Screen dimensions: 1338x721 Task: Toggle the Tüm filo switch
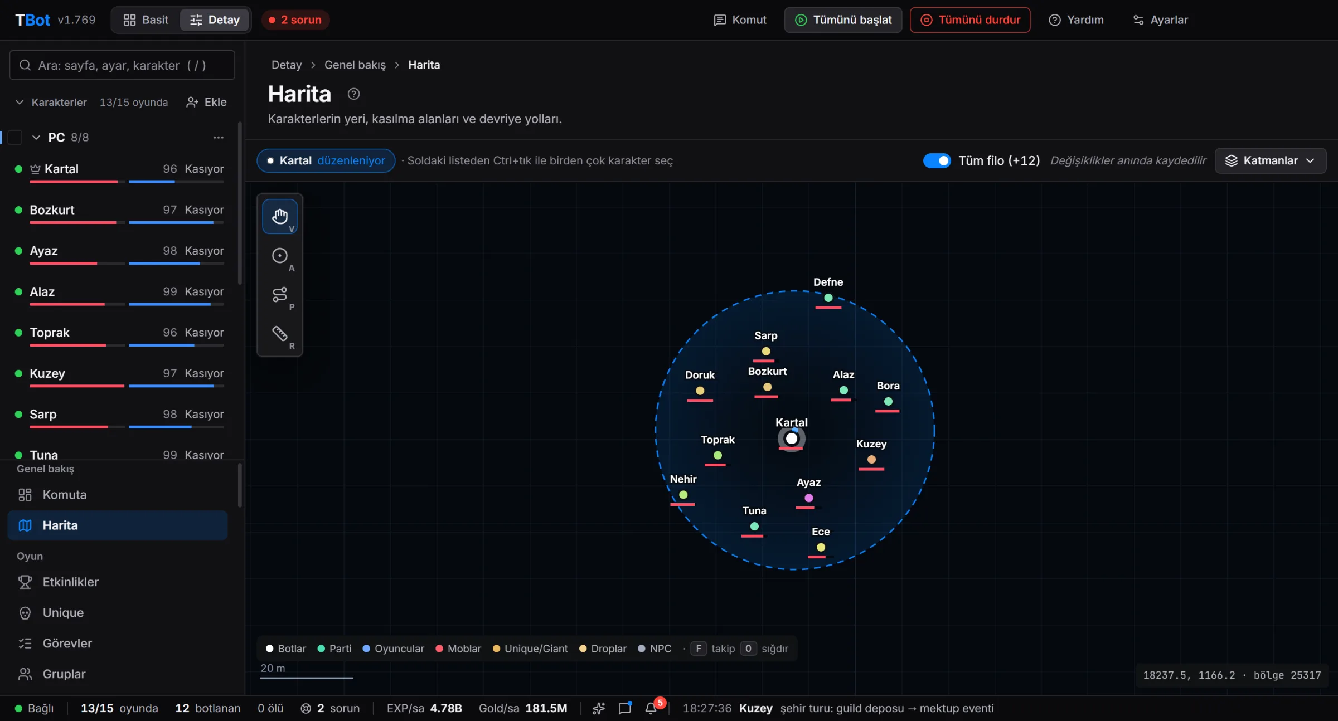[x=937, y=160]
